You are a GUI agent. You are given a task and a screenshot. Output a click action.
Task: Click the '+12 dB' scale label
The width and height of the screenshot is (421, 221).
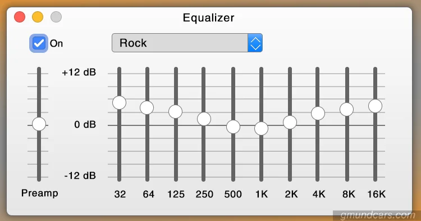point(79,73)
